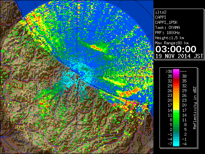Click the 'Task: OYAMA' text
This screenshot has width=205, height=154.
tap(168, 28)
